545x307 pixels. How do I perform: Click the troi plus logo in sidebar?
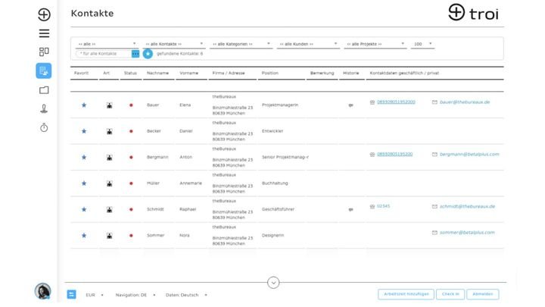point(44,14)
